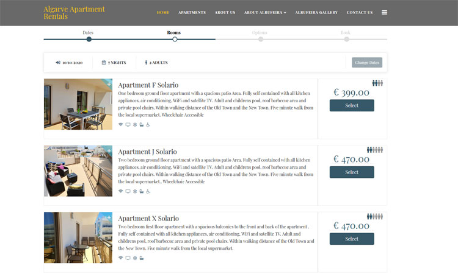Click wheelchair accessible icon for Apartment F
The height and width of the screenshot is (274, 458).
[x=148, y=125]
